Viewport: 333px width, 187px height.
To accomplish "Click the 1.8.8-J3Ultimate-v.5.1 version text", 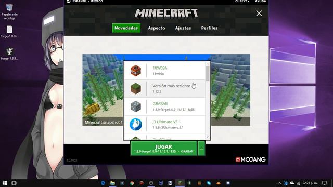I will [168, 128].
